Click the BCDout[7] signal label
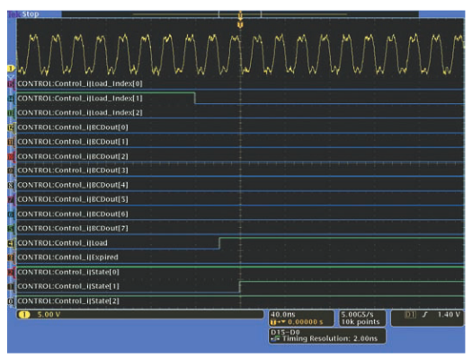The width and height of the screenshot is (472, 358). (73, 229)
